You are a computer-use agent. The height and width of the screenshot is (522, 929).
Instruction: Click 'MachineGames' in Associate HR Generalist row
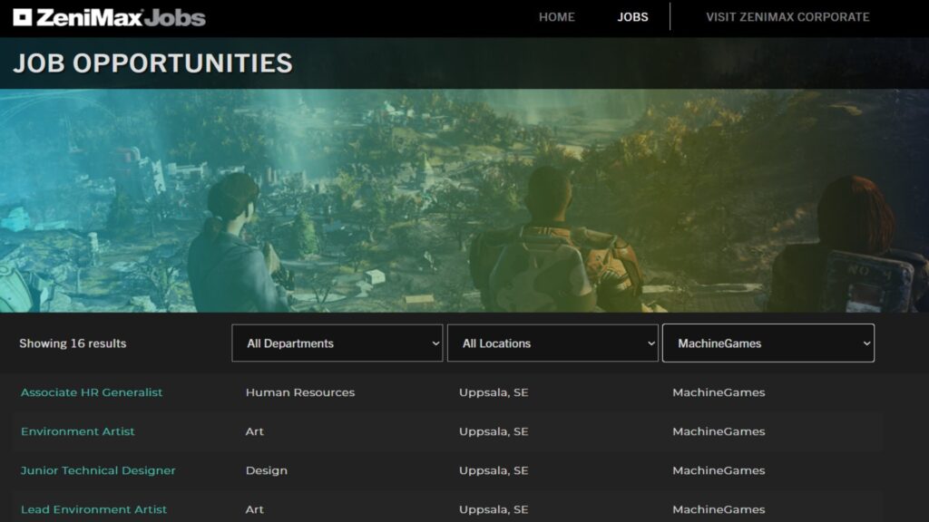pyautogui.click(x=719, y=392)
